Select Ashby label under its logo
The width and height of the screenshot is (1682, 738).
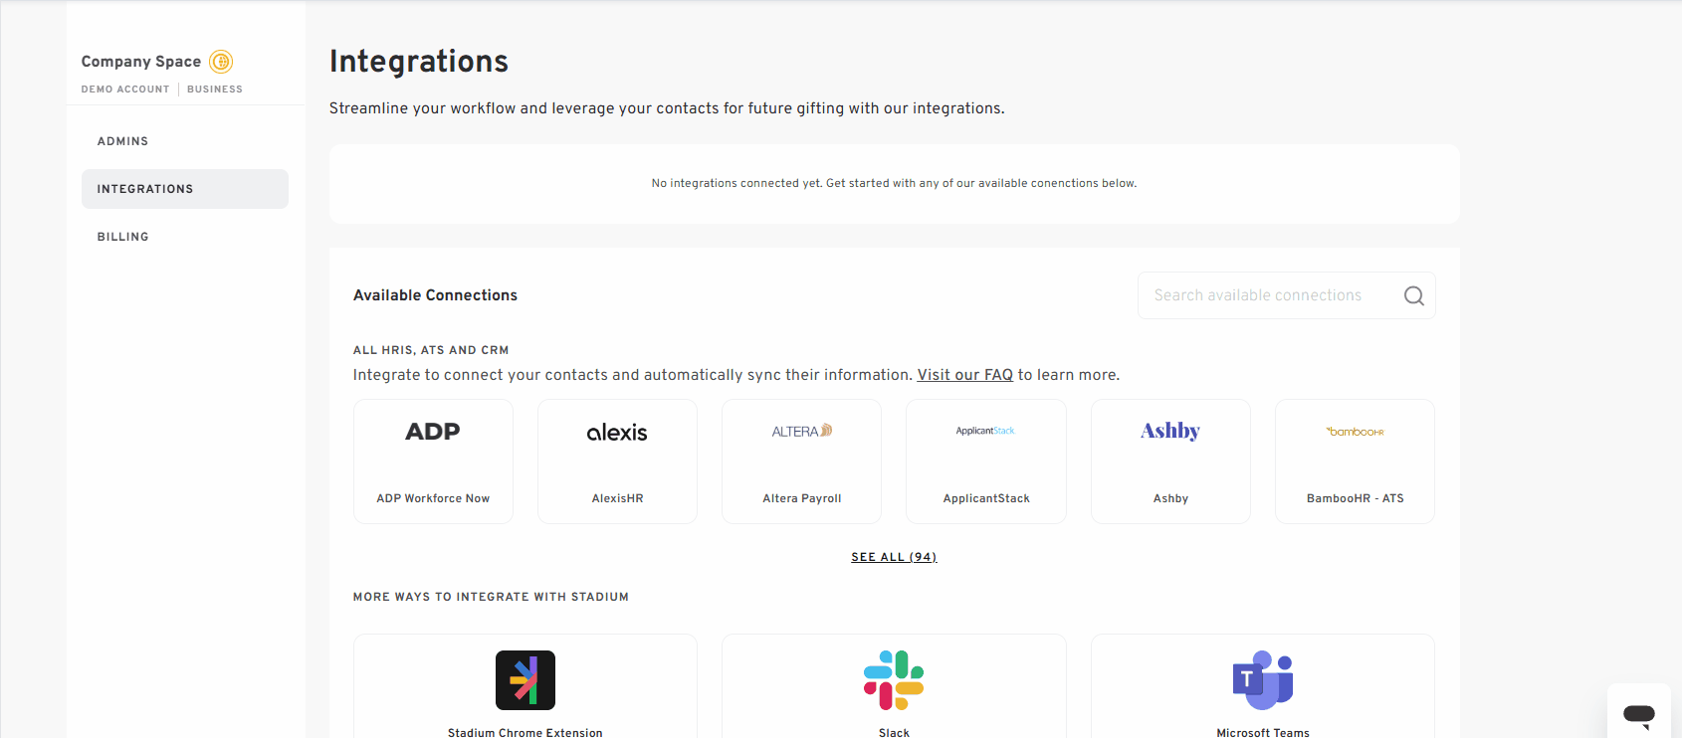(1170, 498)
